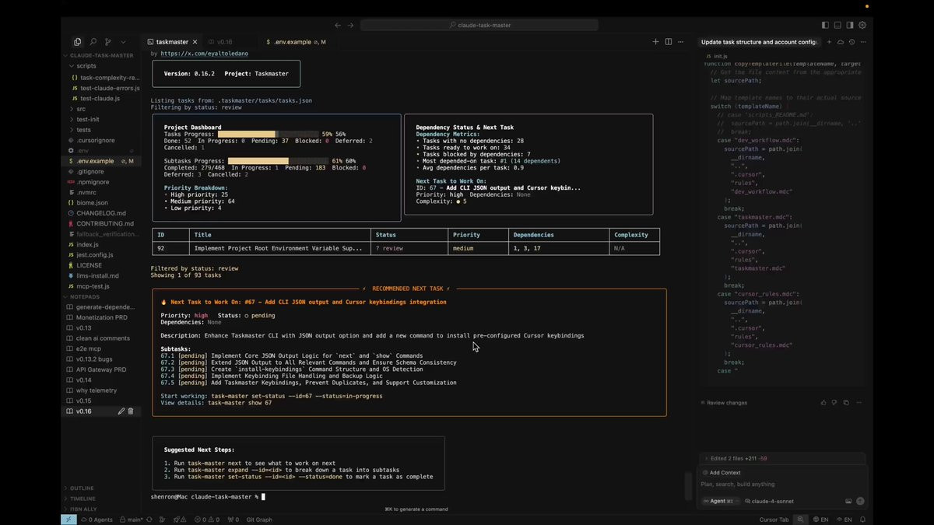The image size is (934, 525).
Task: Delete the v0.16 notepad trash icon
Action: (x=131, y=411)
